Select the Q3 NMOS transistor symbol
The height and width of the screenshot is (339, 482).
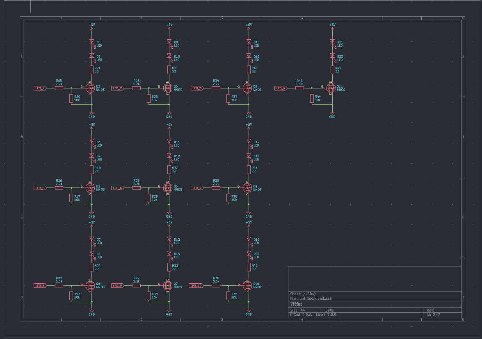point(90,88)
